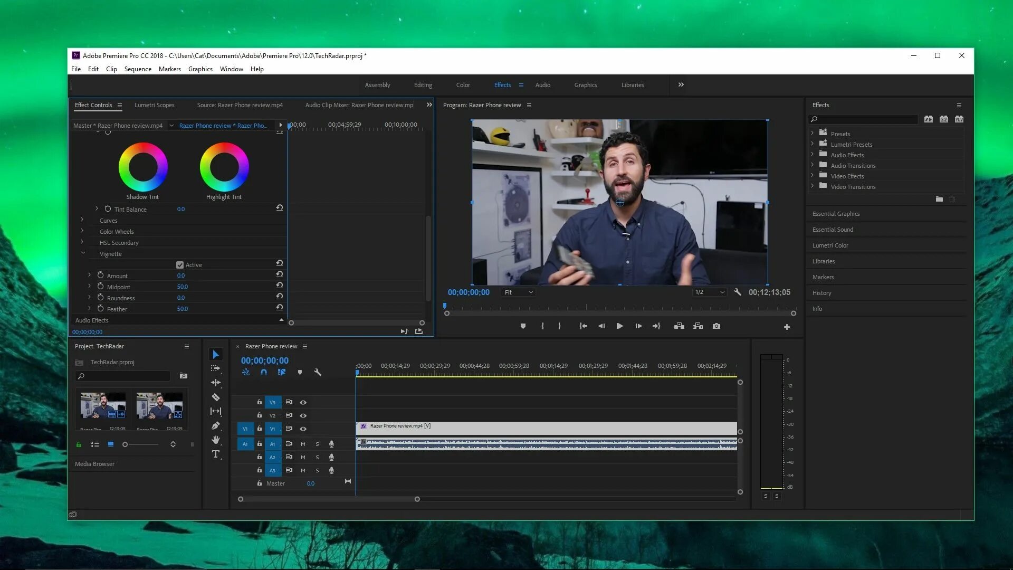Expand the Video Effects folder
Image resolution: width=1013 pixels, height=570 pixels.
[813, 176]
